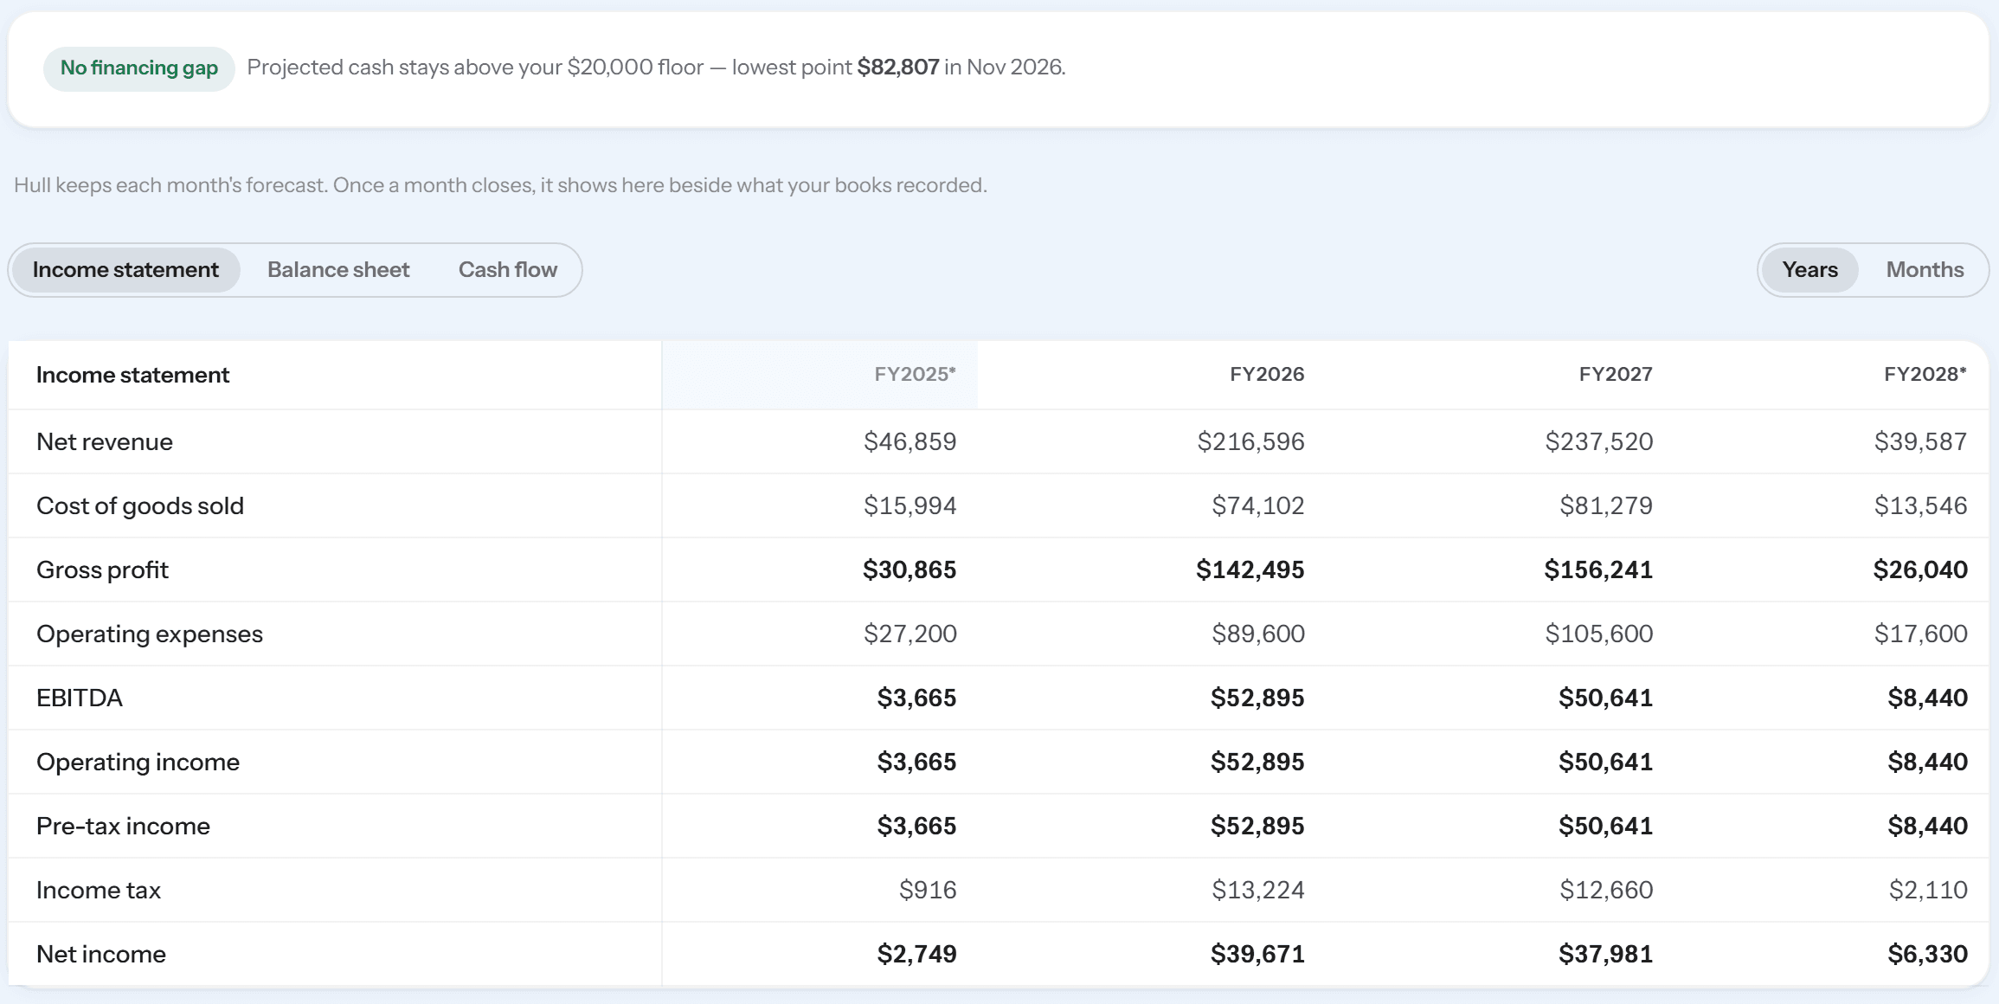Click the $74,102 cost of goods cell
Screen dimensions: 1999x1004
(1257, 505)
